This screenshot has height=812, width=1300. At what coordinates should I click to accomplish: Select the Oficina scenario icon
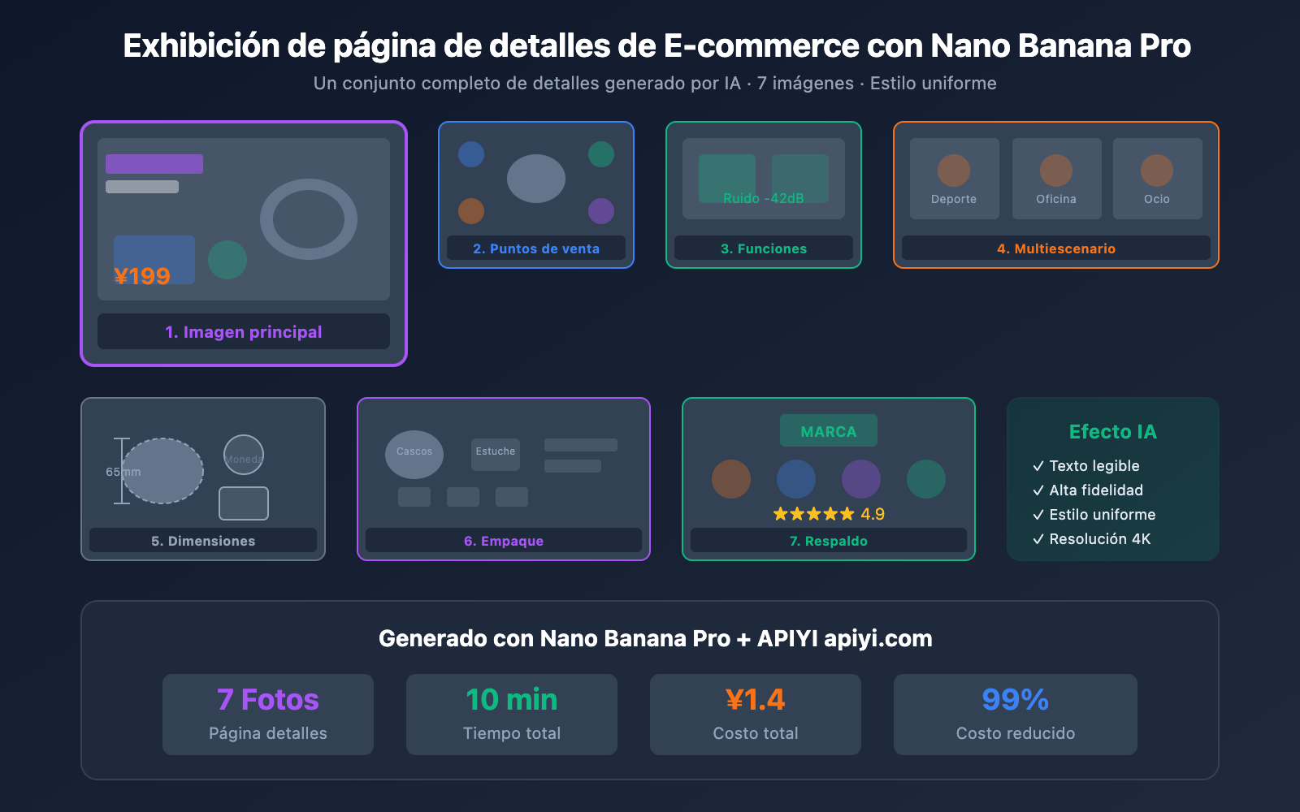1056,171
